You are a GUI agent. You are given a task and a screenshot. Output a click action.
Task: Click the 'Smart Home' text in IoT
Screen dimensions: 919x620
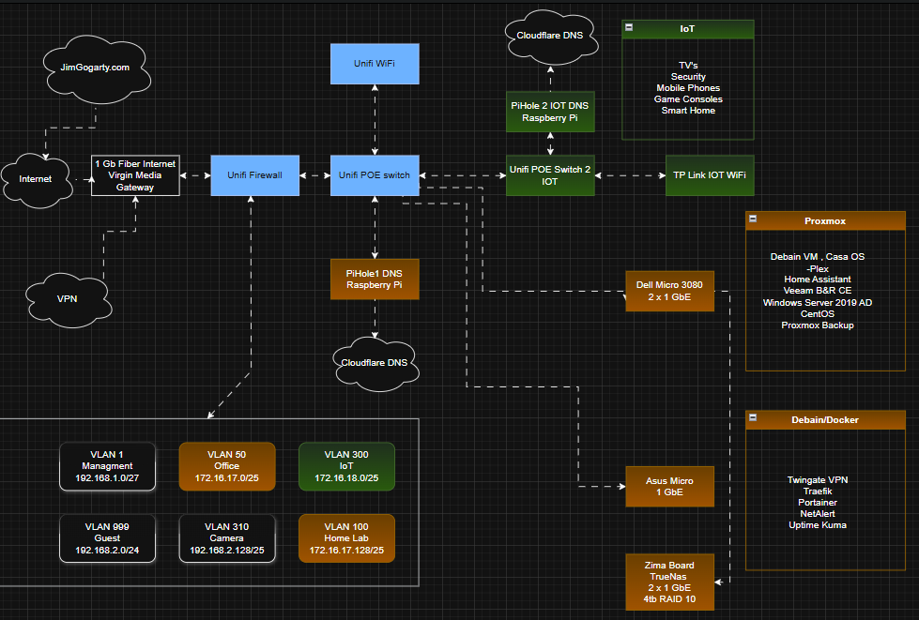pos(688,111)
